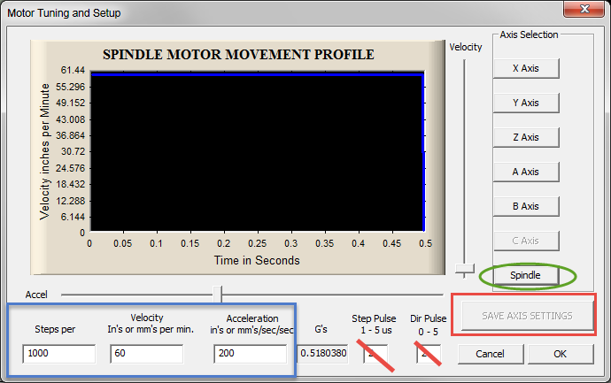Click the blue velocity line in the chart
Screen dimensions: 611x383
pyautogui.click(x=257, y=74)
